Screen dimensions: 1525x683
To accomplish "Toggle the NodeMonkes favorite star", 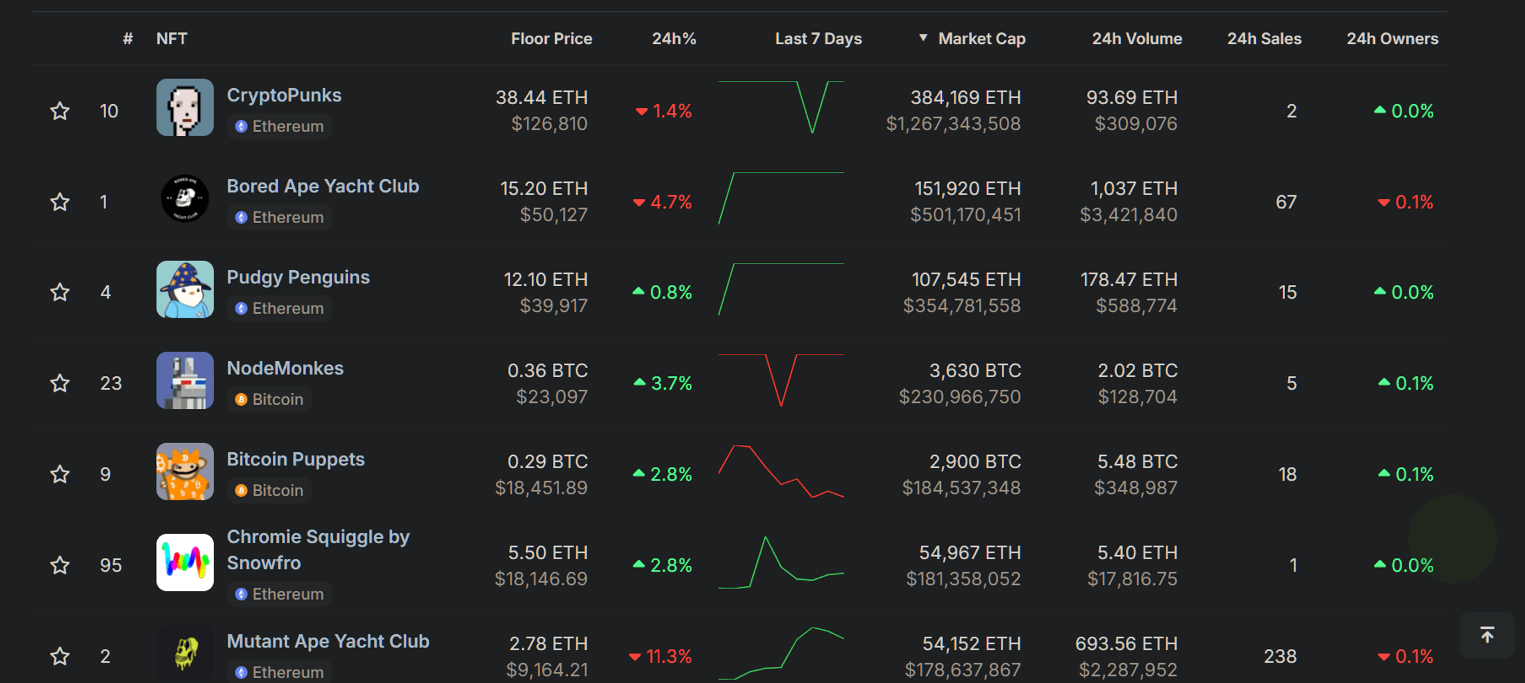I will (x=60, y=383).
